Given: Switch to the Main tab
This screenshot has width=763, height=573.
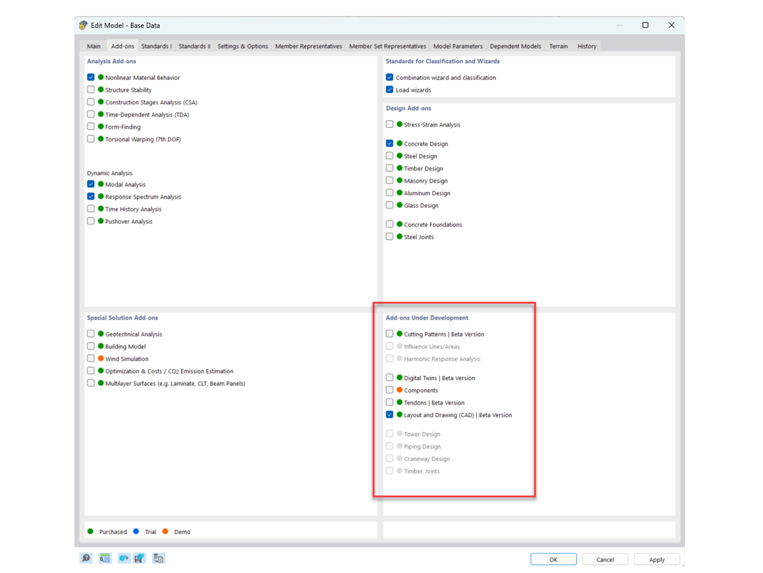Looking at the screenshot, I should (93, 46).
